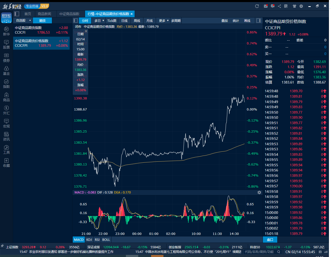Click the refresh icon in the title bar
The width and height of the screenshot is (331, 257).
tap(257, 6)
